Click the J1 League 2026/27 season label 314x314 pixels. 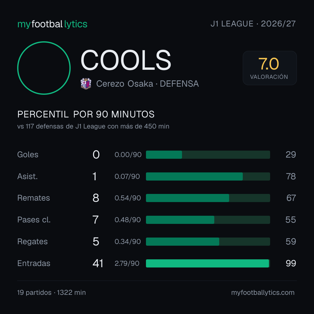(253, 24)
